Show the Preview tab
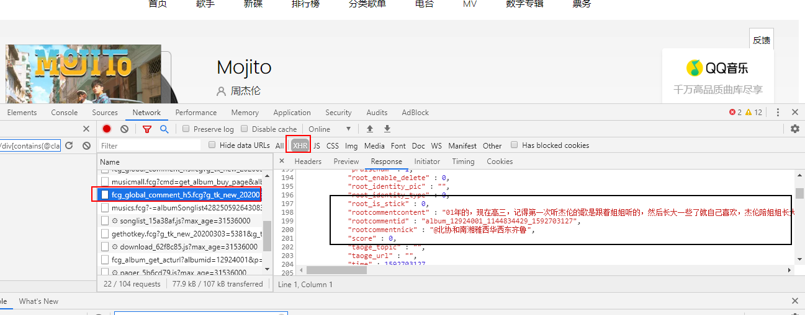Screen dimensions: 805x315 [346, 162]
